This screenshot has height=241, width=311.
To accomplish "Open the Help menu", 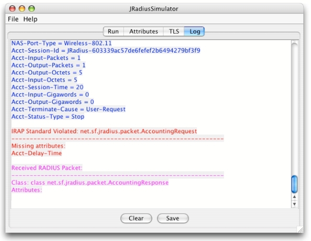I will point(30,19).
